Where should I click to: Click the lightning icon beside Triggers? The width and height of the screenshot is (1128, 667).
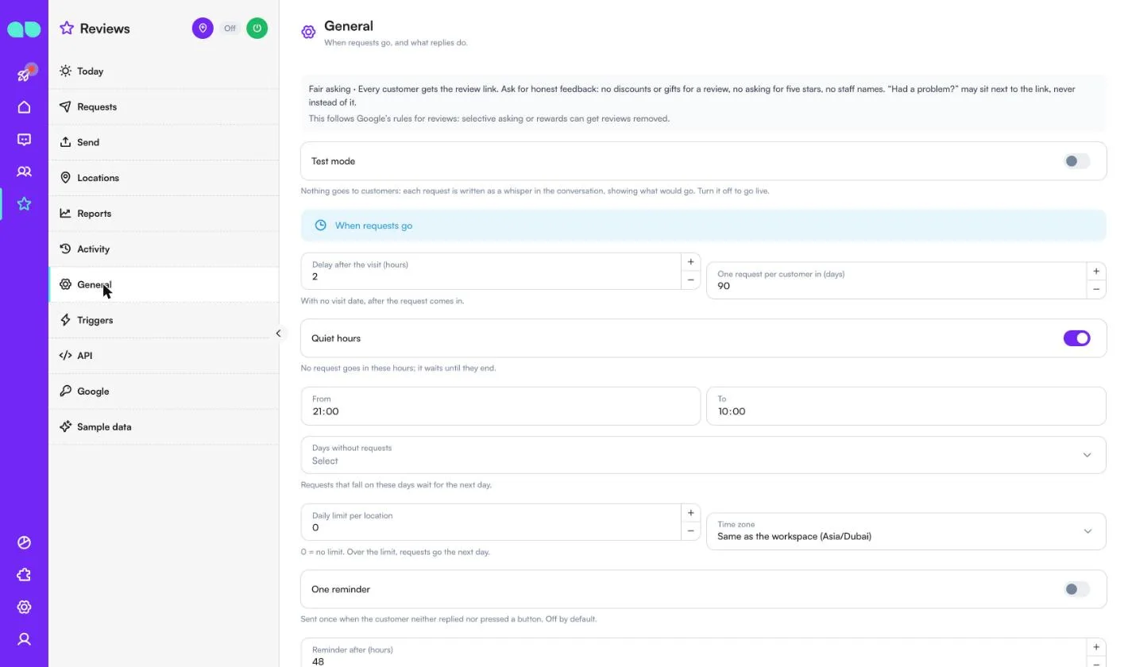(65, 320)
